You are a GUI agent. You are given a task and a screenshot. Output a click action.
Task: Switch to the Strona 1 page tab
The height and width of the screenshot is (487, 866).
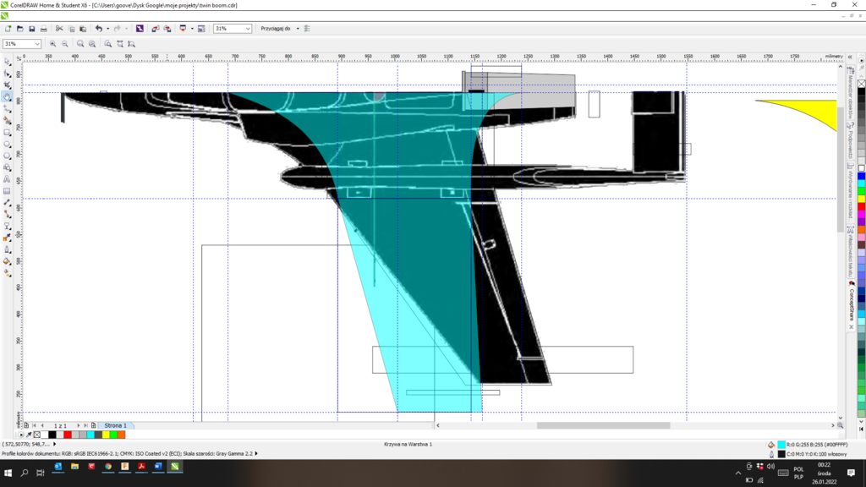(x=115, y=425)
